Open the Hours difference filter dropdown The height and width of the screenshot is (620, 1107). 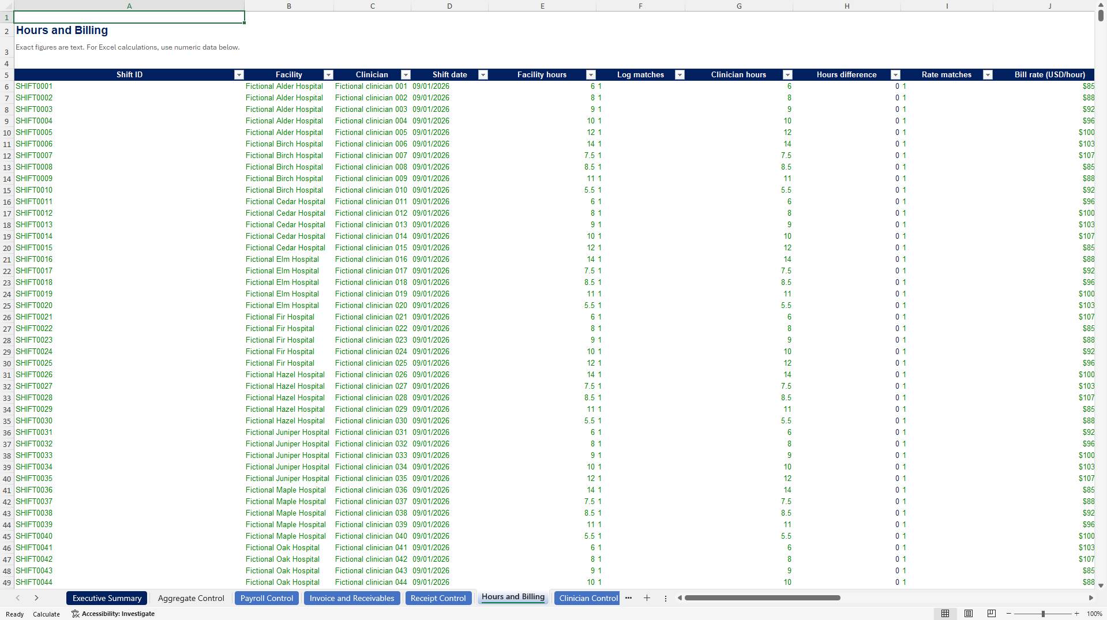[x=895, y=75]
